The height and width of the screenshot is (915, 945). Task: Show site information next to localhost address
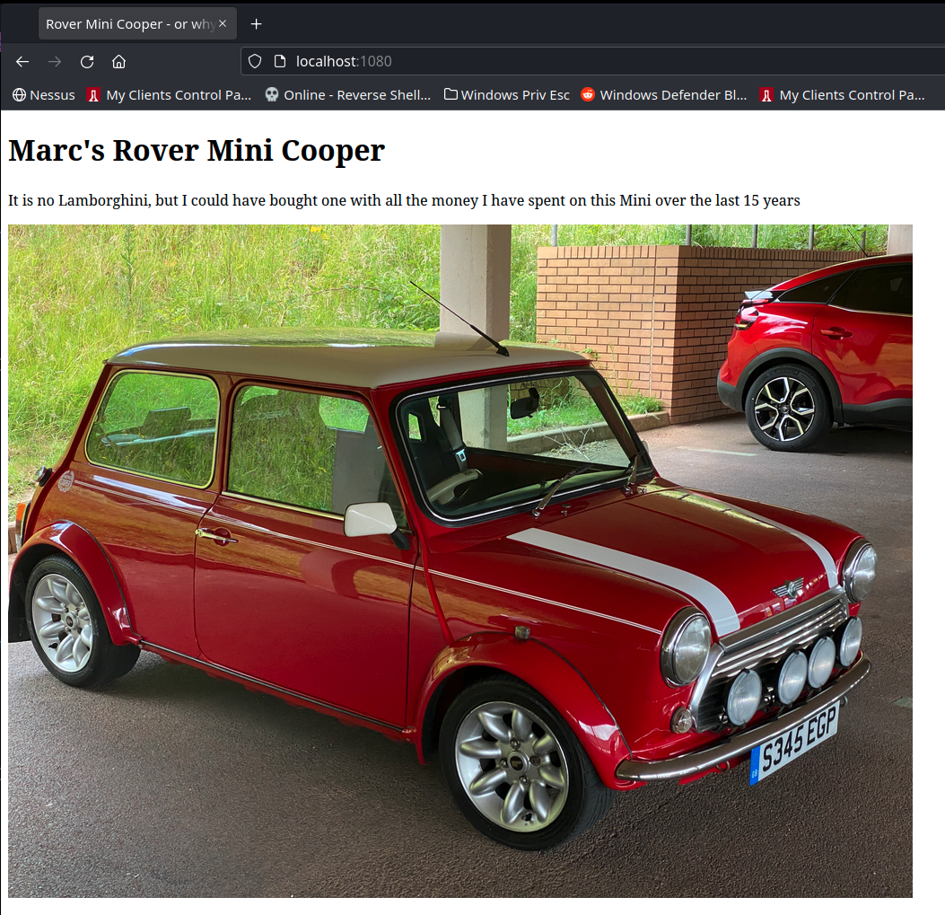point(279,61)
